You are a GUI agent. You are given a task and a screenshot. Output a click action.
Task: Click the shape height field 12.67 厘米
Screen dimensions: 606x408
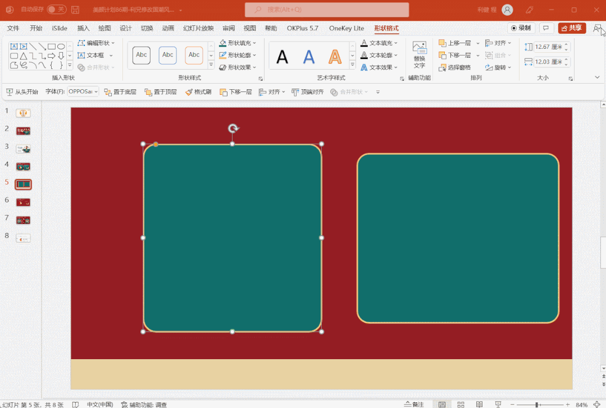[x=548, y=47]
